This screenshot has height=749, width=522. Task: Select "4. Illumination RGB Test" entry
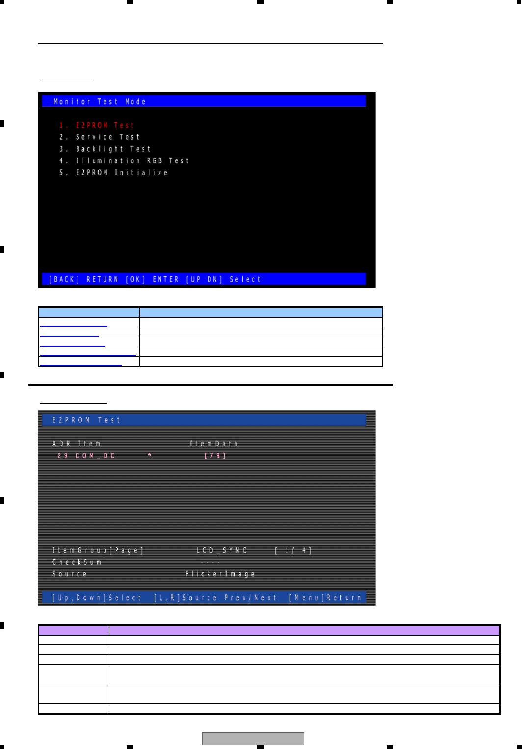[124, 160]
